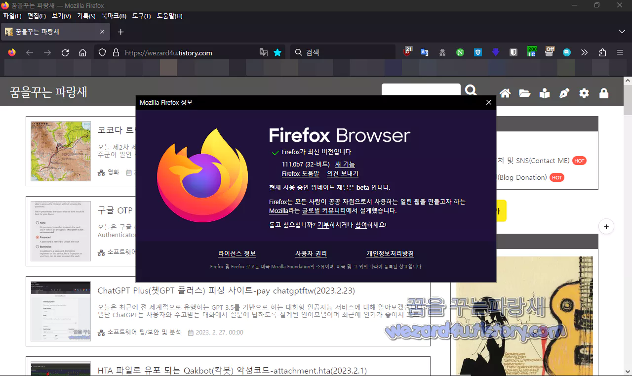
Task: Select the 꿈을꾸는 파랑새 browser tab
Action: [x=55, y=32]
